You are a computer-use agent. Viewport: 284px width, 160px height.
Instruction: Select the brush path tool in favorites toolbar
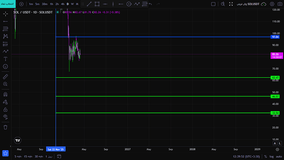[137, 4]
